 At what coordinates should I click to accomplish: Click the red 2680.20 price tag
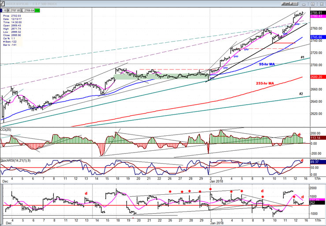318,77
